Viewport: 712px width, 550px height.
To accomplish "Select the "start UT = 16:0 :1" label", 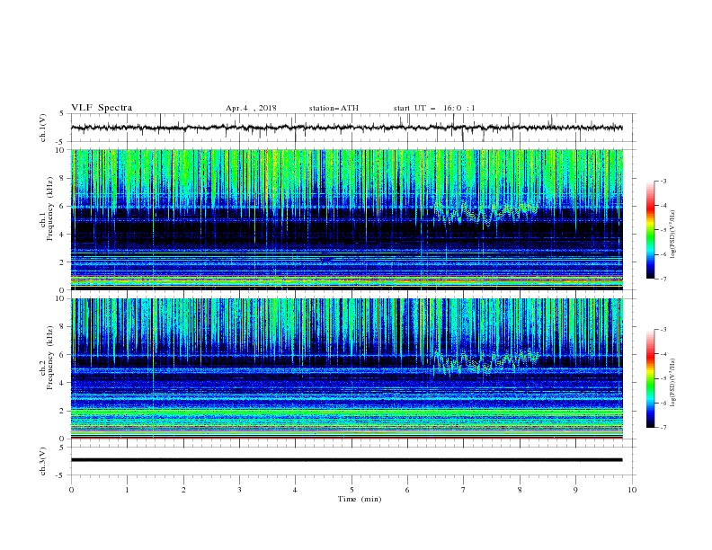I will point(434,108).
